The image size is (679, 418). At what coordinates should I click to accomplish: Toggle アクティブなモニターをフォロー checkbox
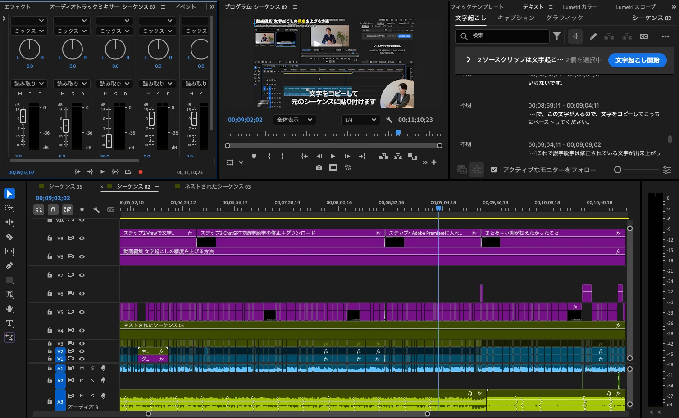pos(494,170)
